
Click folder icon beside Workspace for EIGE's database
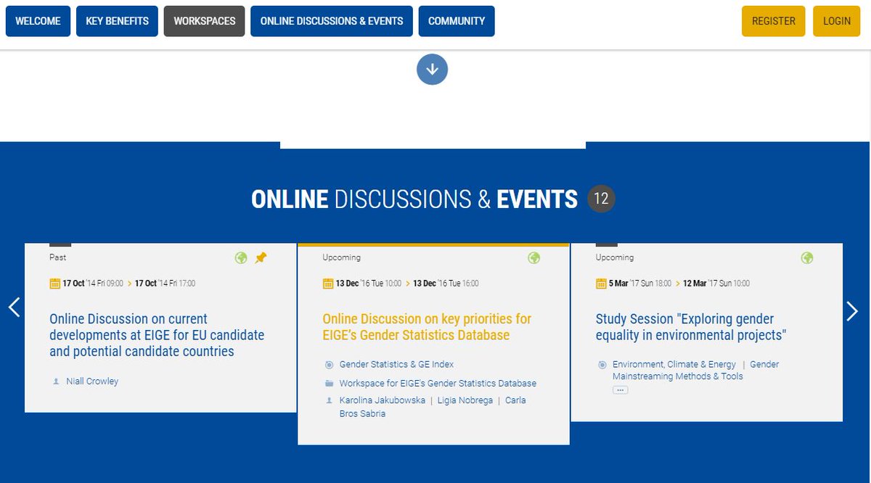coord(329,384)
